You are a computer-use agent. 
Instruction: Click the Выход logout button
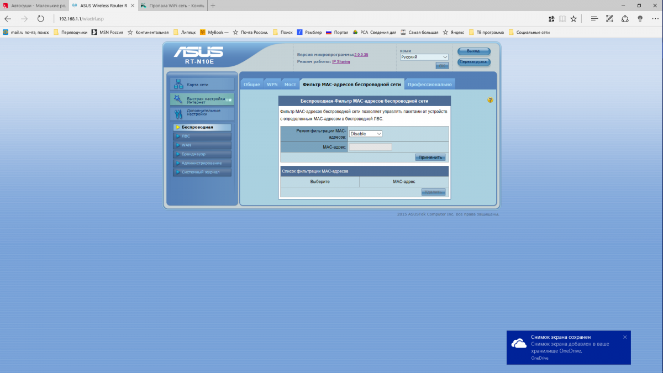click(x=473, y=51)
